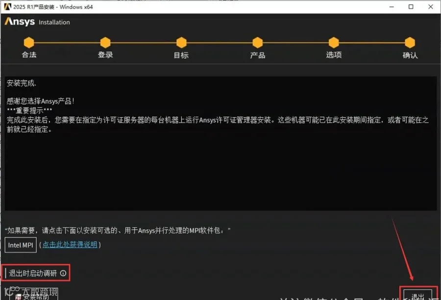The width and height of the screenshot is (441, 300).
Task: Click the 选项 step label
Action: point(334,55)
